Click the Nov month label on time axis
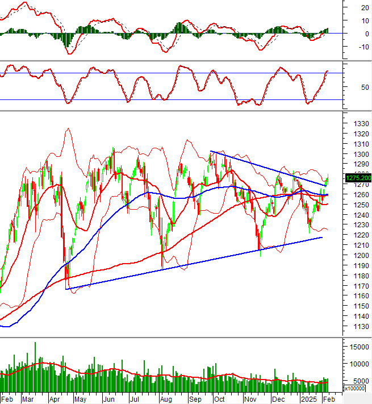Viewport: 372px width, 404px height. coord(250,399)
